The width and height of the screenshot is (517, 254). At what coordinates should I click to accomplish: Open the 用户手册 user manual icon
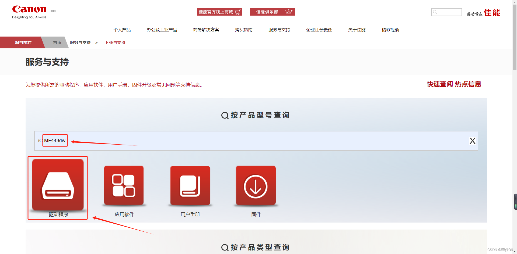[x=190, y=185]
